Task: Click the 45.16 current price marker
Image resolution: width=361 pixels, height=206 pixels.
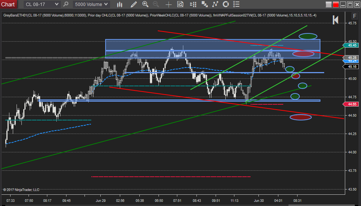Action: (x=351, y=67)
